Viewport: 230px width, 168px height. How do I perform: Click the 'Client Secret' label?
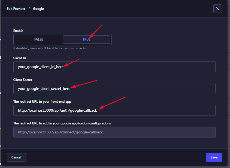click(x=23, y=80)
